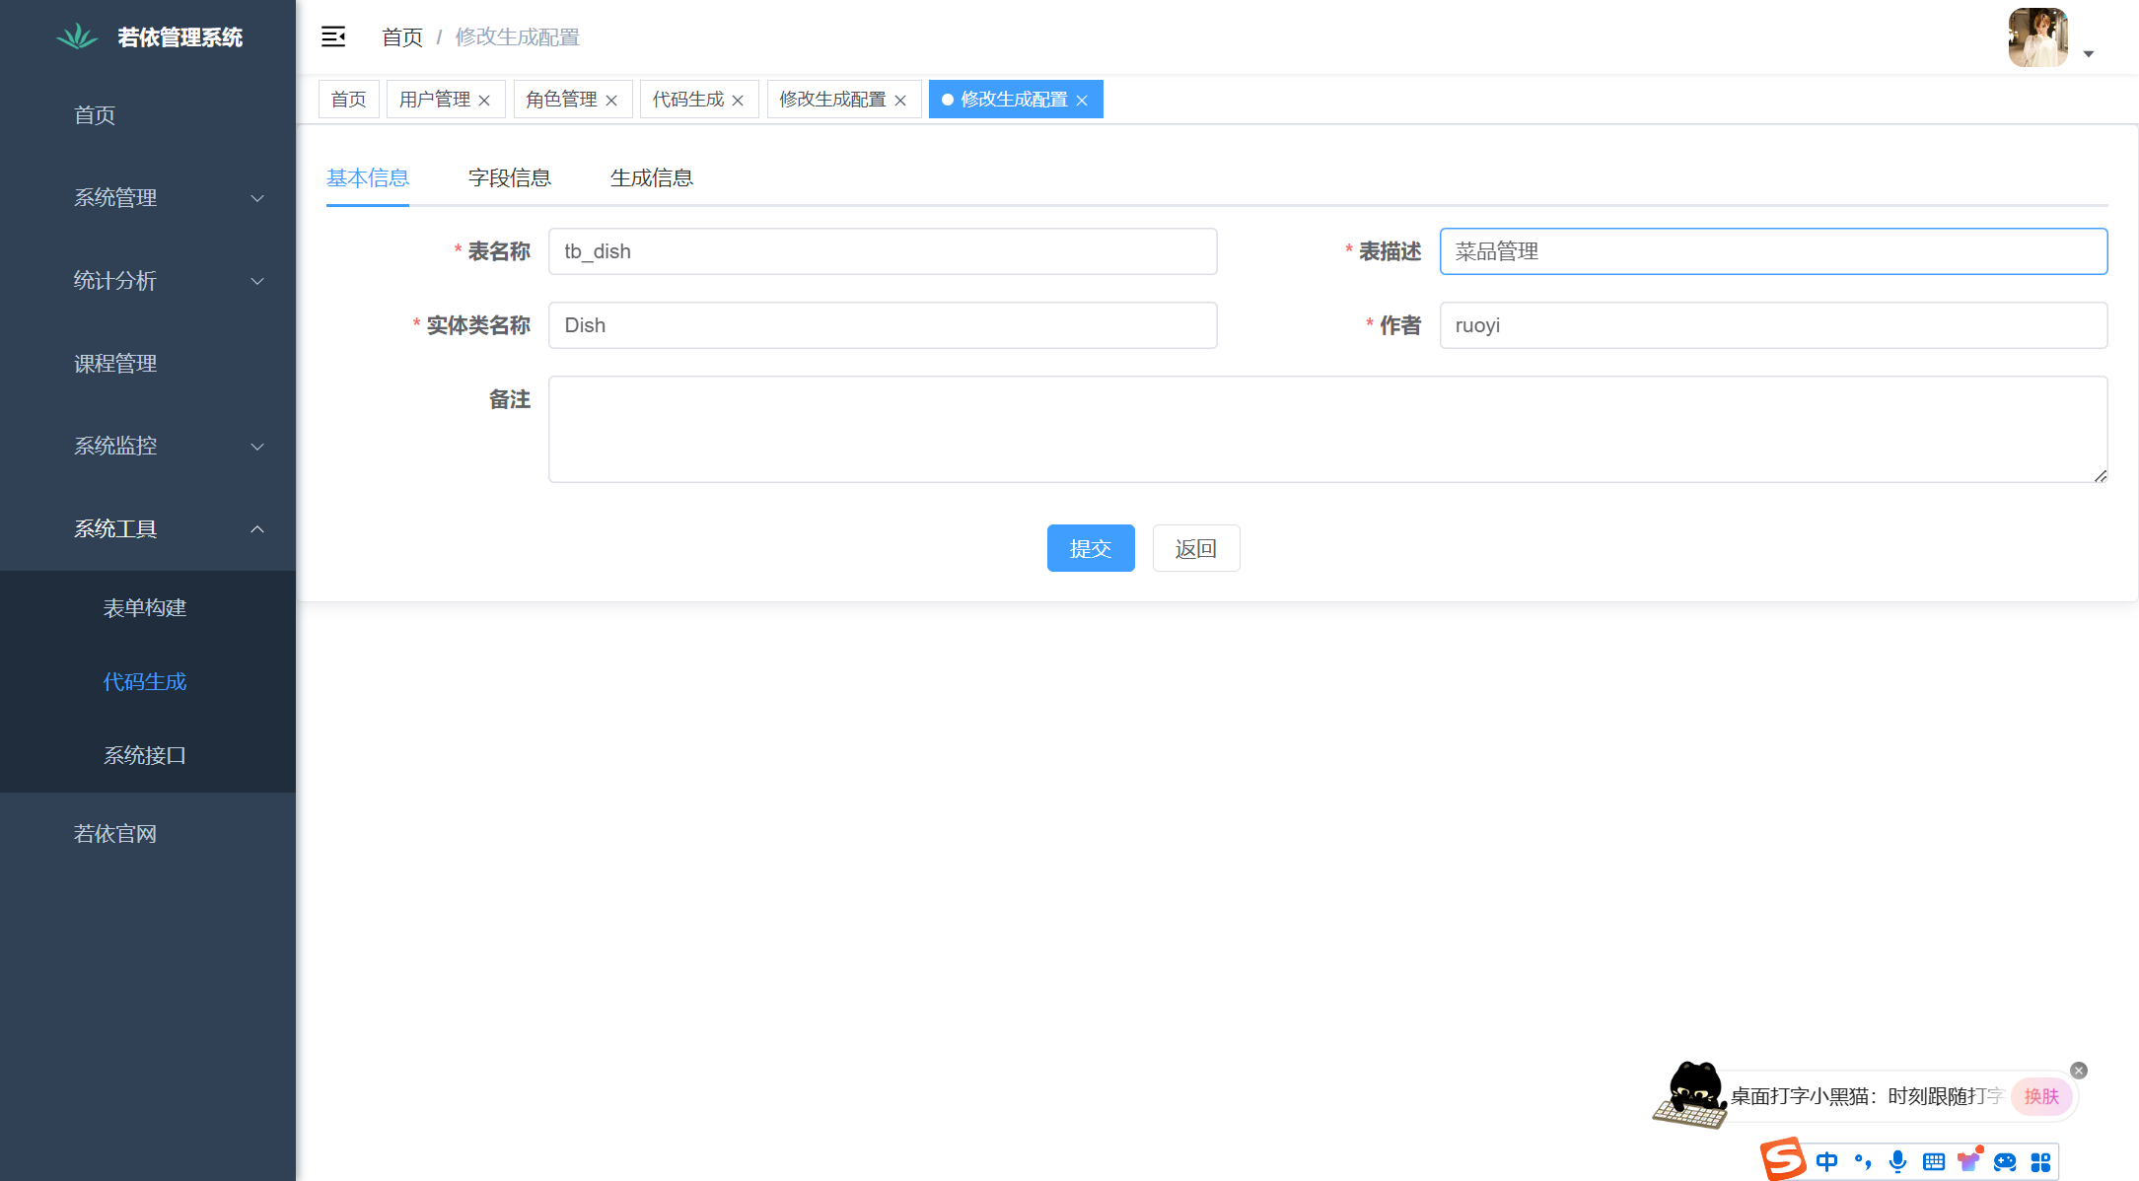Click the Sogou microphone voice input icon
This screenshot has height=1181, width=2139.
[x=1897, y=1161]
